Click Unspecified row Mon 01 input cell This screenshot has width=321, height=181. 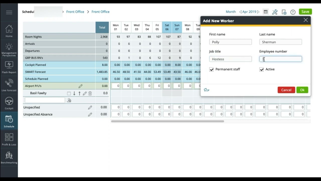click(116, 107)
